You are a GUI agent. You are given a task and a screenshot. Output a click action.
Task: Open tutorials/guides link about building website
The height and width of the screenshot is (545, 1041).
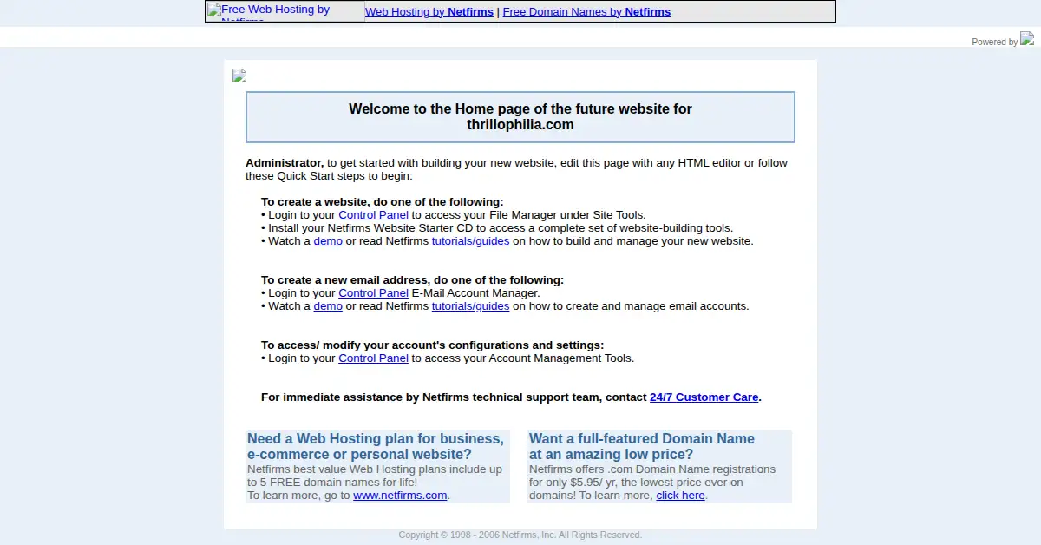(x=470, y=241)
